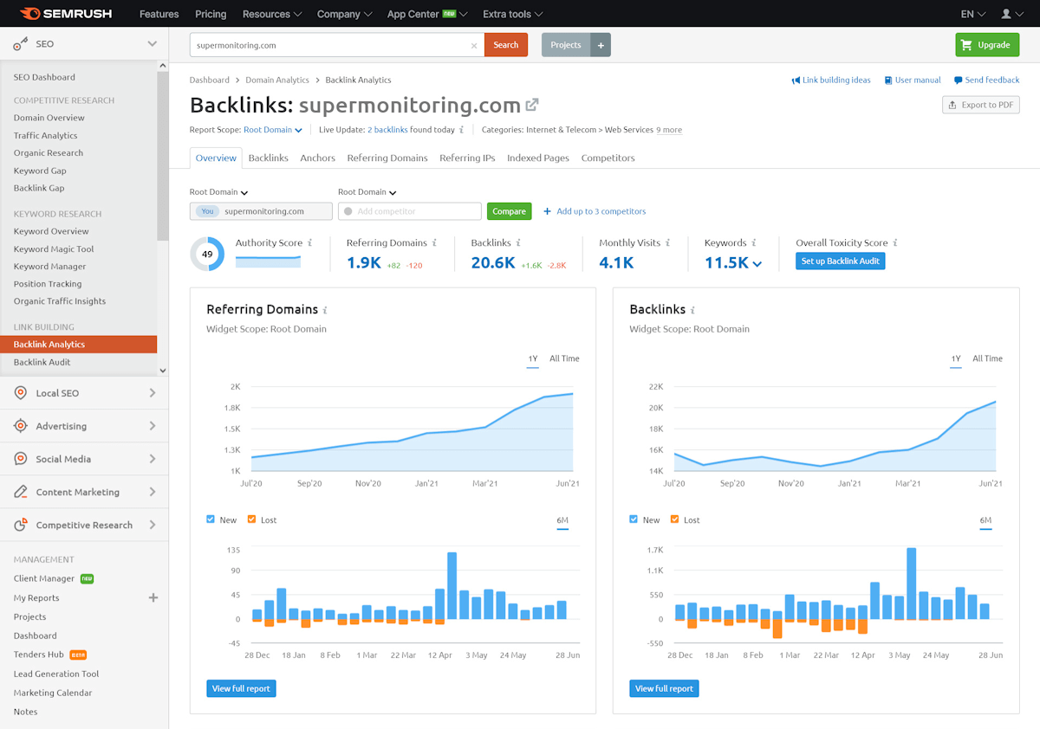Click View full report under Referring Domains

[241, 688]
